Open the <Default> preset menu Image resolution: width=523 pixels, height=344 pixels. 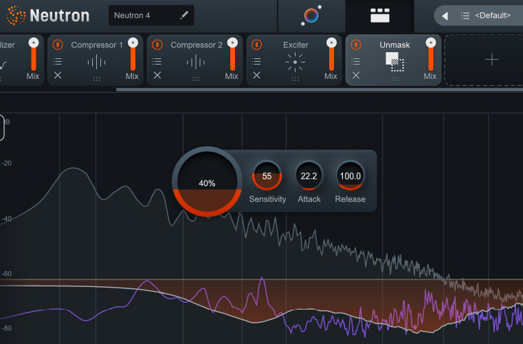(x=493, y=15)
